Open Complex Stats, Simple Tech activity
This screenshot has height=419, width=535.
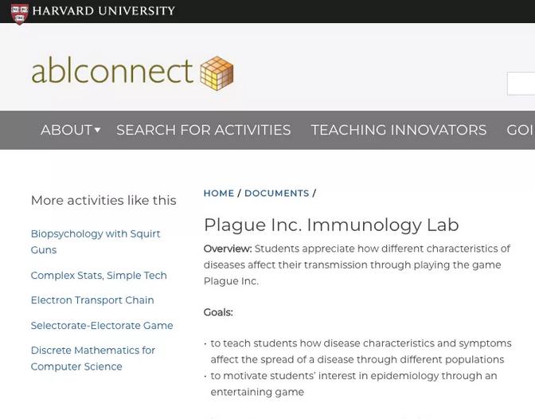tap(99, 276)
